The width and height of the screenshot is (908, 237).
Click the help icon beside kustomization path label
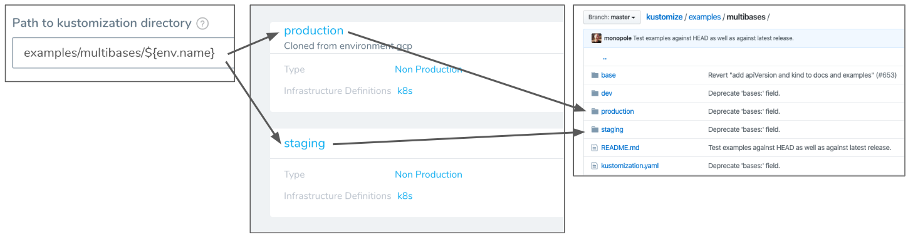point(202,24)
